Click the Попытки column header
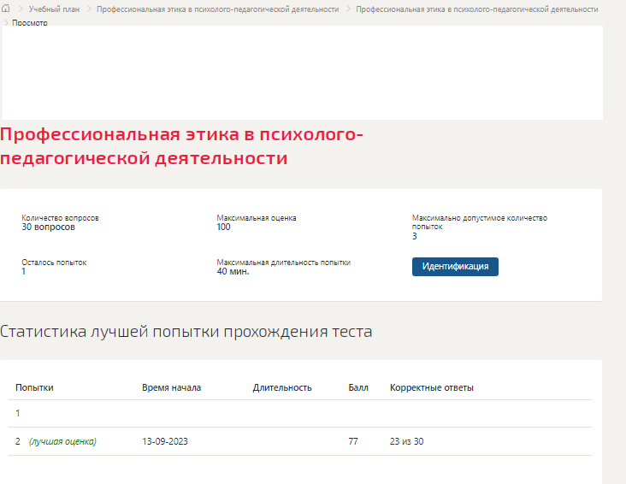The width and height of the screenshot is (626, 484). (x=34, y=387)
